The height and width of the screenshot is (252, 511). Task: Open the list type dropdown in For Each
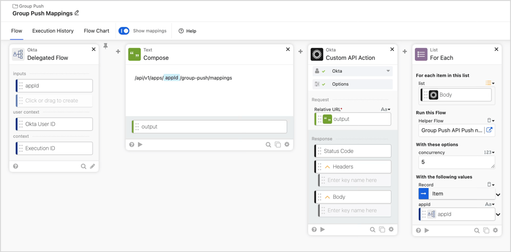click(x=490, y=83)
